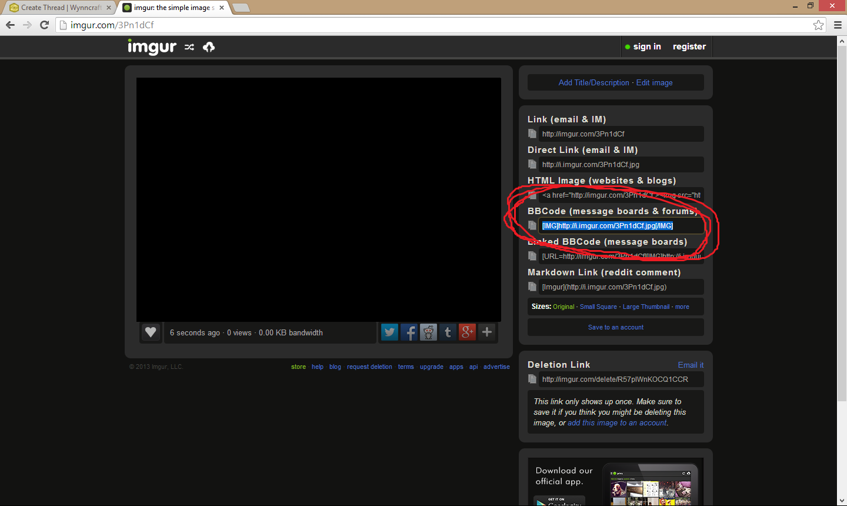
Task: Copy the Linked BBCode clipboard icon
Action: coord(532,256)
